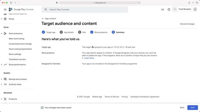The height and width of the screenshot is (112, 200).
Task: Expand the Android vitals arrow
Action: click(x=2, y=84)
